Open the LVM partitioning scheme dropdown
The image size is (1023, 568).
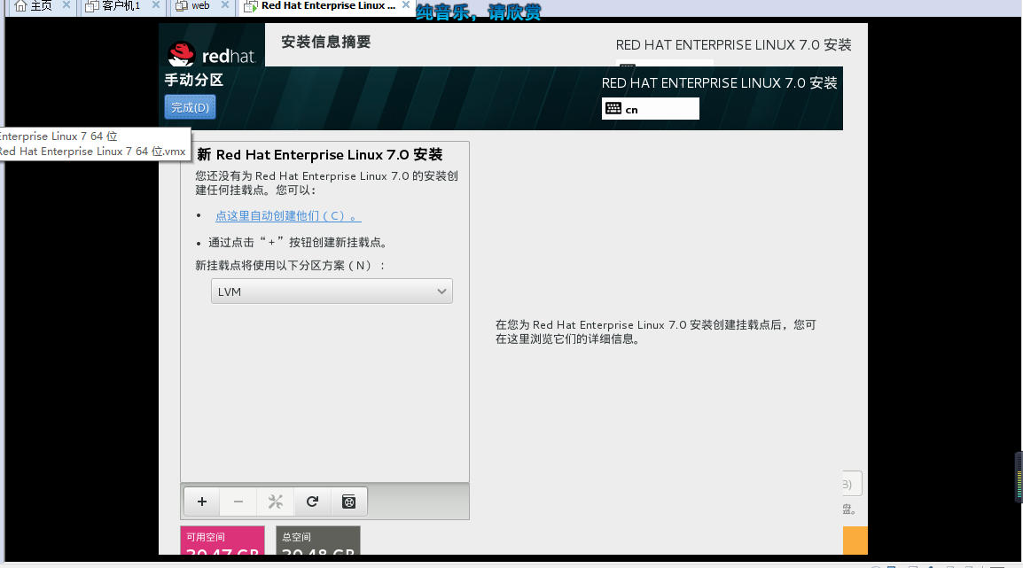coord(332,291)
